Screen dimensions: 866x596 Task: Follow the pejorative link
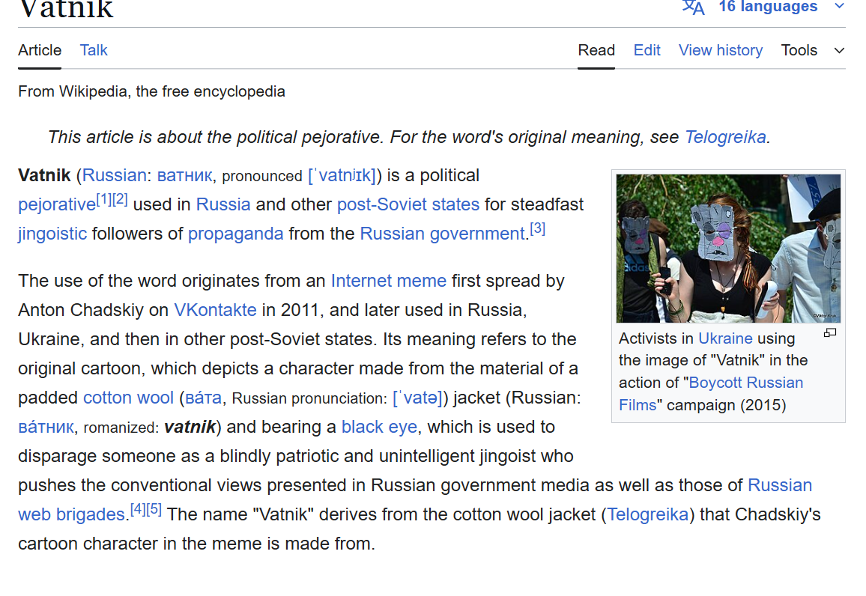point(57,204)
